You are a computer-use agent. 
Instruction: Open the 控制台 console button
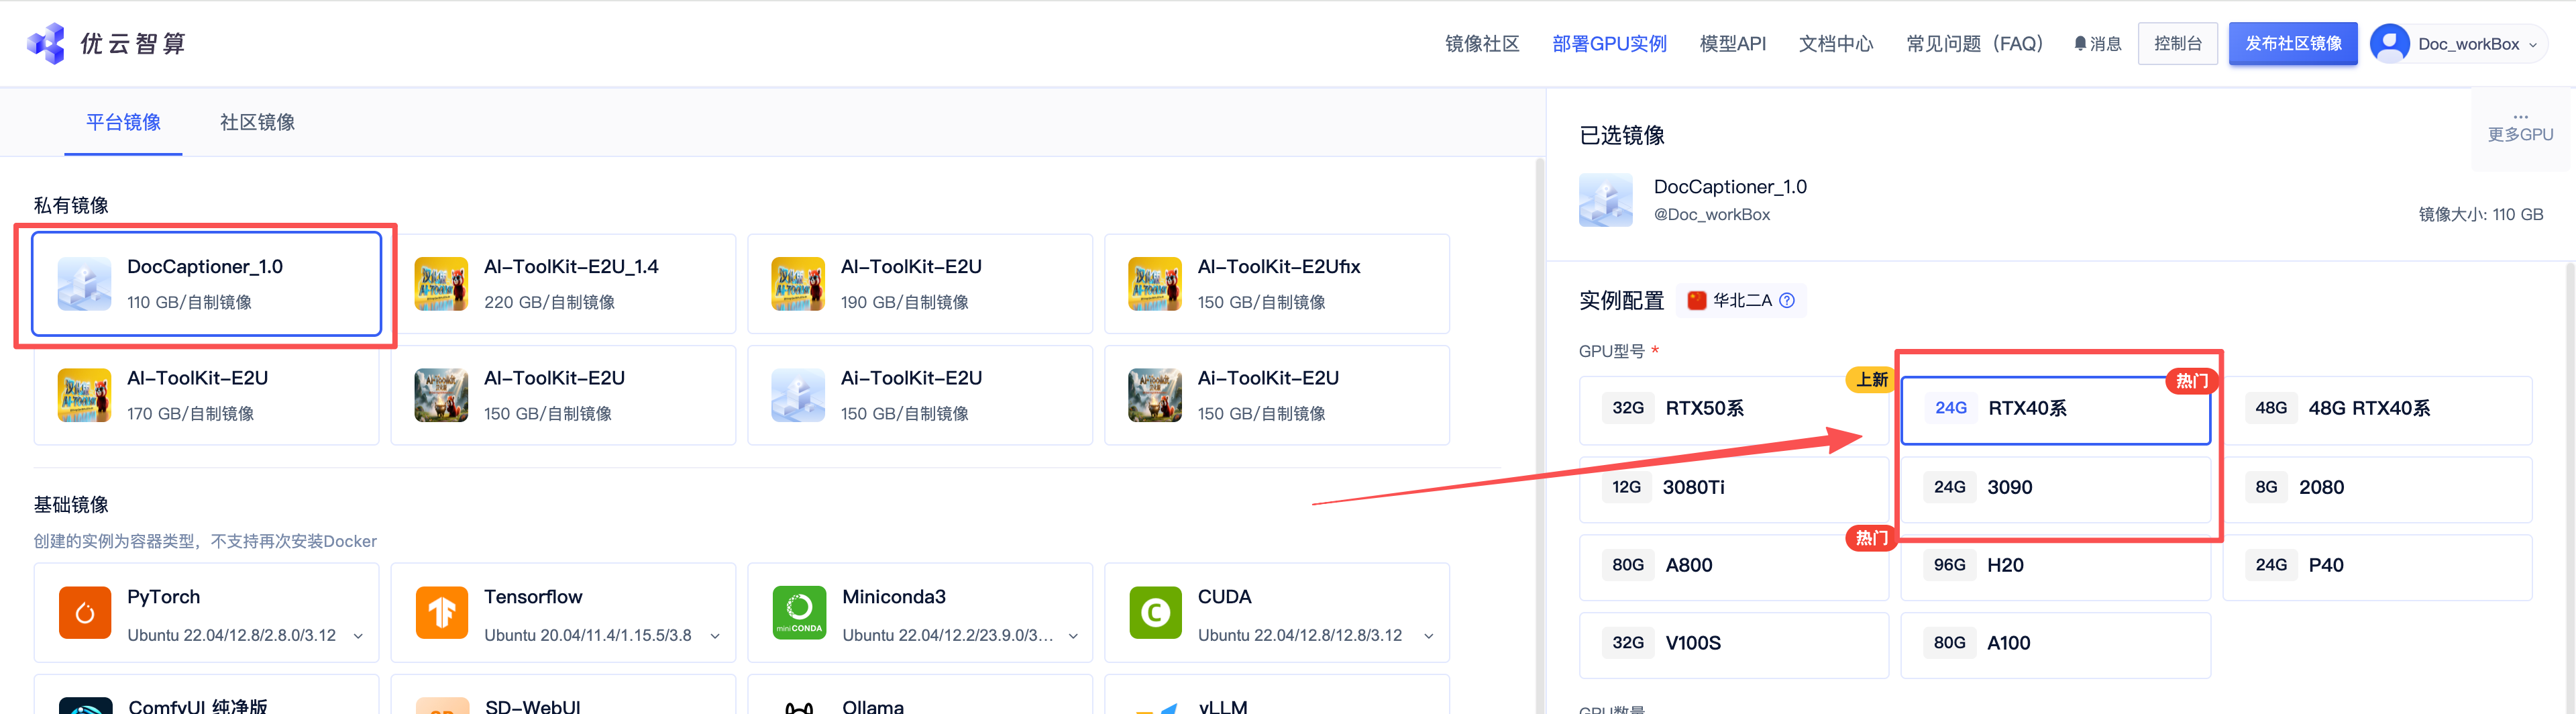pyautogui.click(x=2177, y=43)
